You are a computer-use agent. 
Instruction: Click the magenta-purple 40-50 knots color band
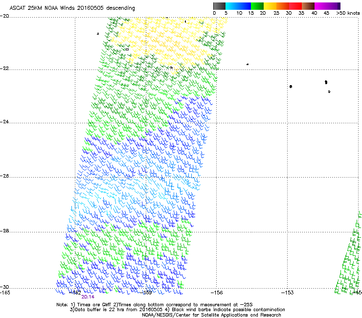pyautogui.click(x=327, y=6)
